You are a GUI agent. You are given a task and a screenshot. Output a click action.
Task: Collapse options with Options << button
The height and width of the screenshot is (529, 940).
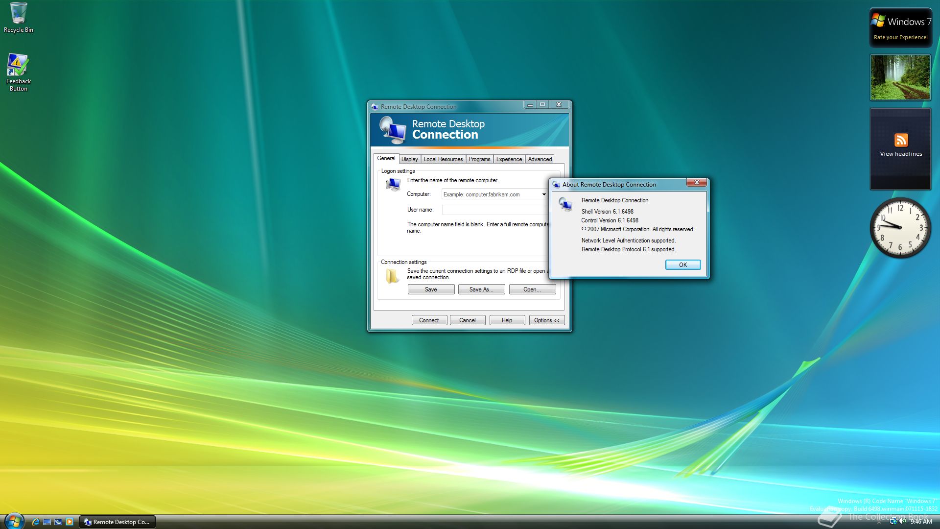(x=547, y=320)
